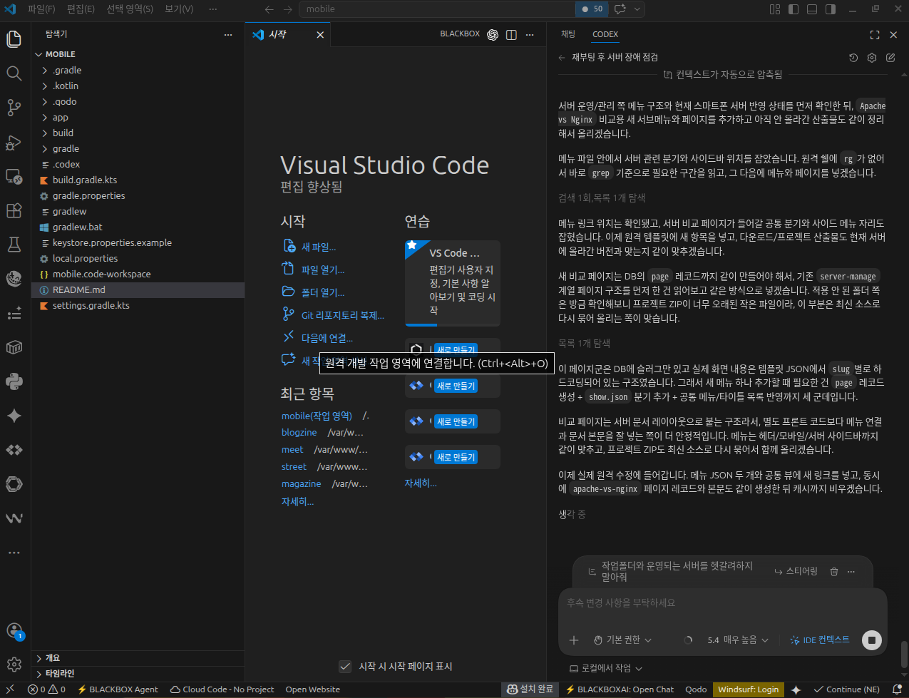Click the split editor layout icon

click(511, 35)
